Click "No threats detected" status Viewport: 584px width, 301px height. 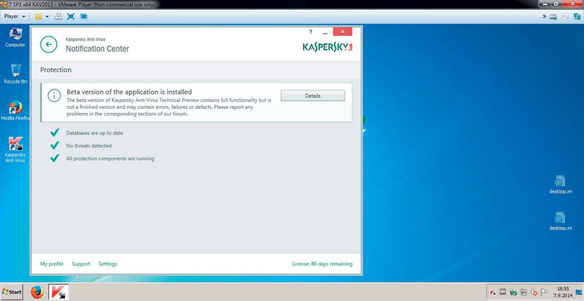pyautogui.click(x=89, y=146)
